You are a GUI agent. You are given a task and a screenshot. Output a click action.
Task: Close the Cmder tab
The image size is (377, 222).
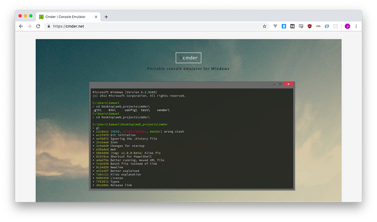pos(96,17)
